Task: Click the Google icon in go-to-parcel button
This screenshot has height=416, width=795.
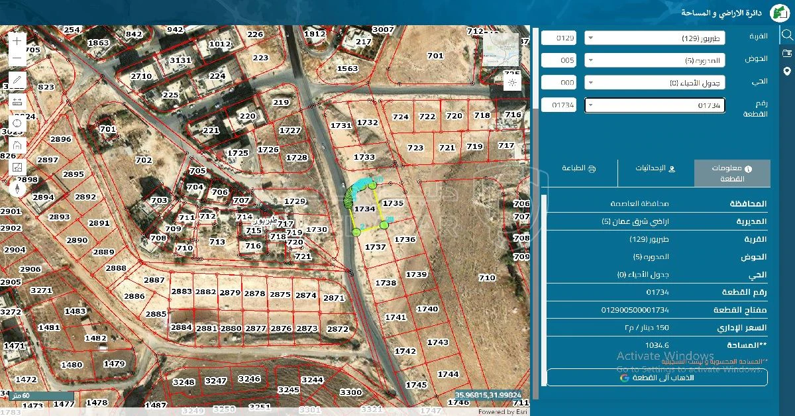Action: (624, 378)
